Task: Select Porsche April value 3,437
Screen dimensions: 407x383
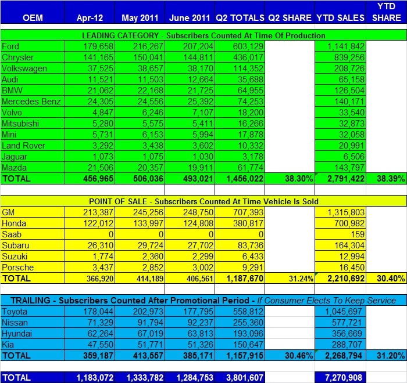Action: pos(103,267)
